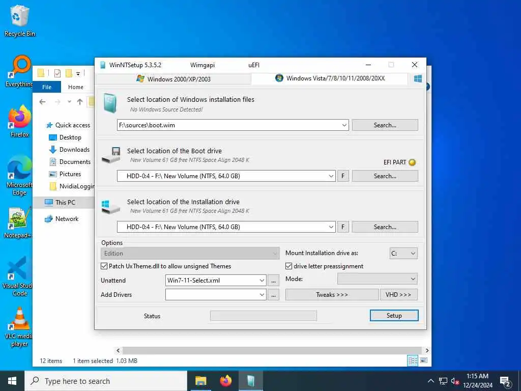Click the WinNTSetup title bar app icon

pyautogui.click(x=103, y=65)
